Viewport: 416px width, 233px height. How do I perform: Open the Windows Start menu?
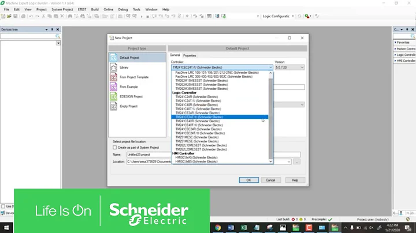tap(6, 228)
